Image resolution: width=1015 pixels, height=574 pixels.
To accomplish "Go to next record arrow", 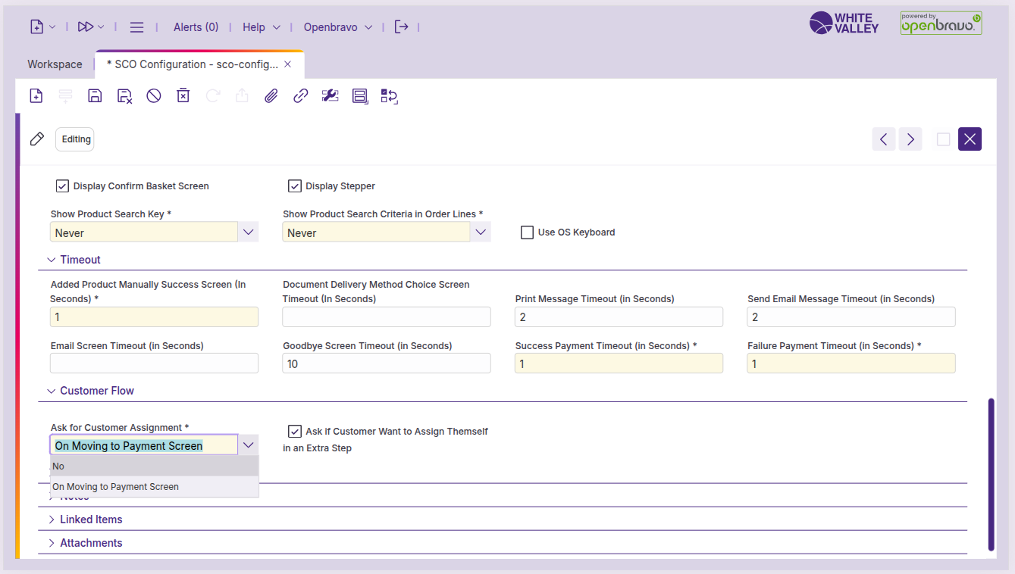I will pyautogui.click(x=910, y=139).
